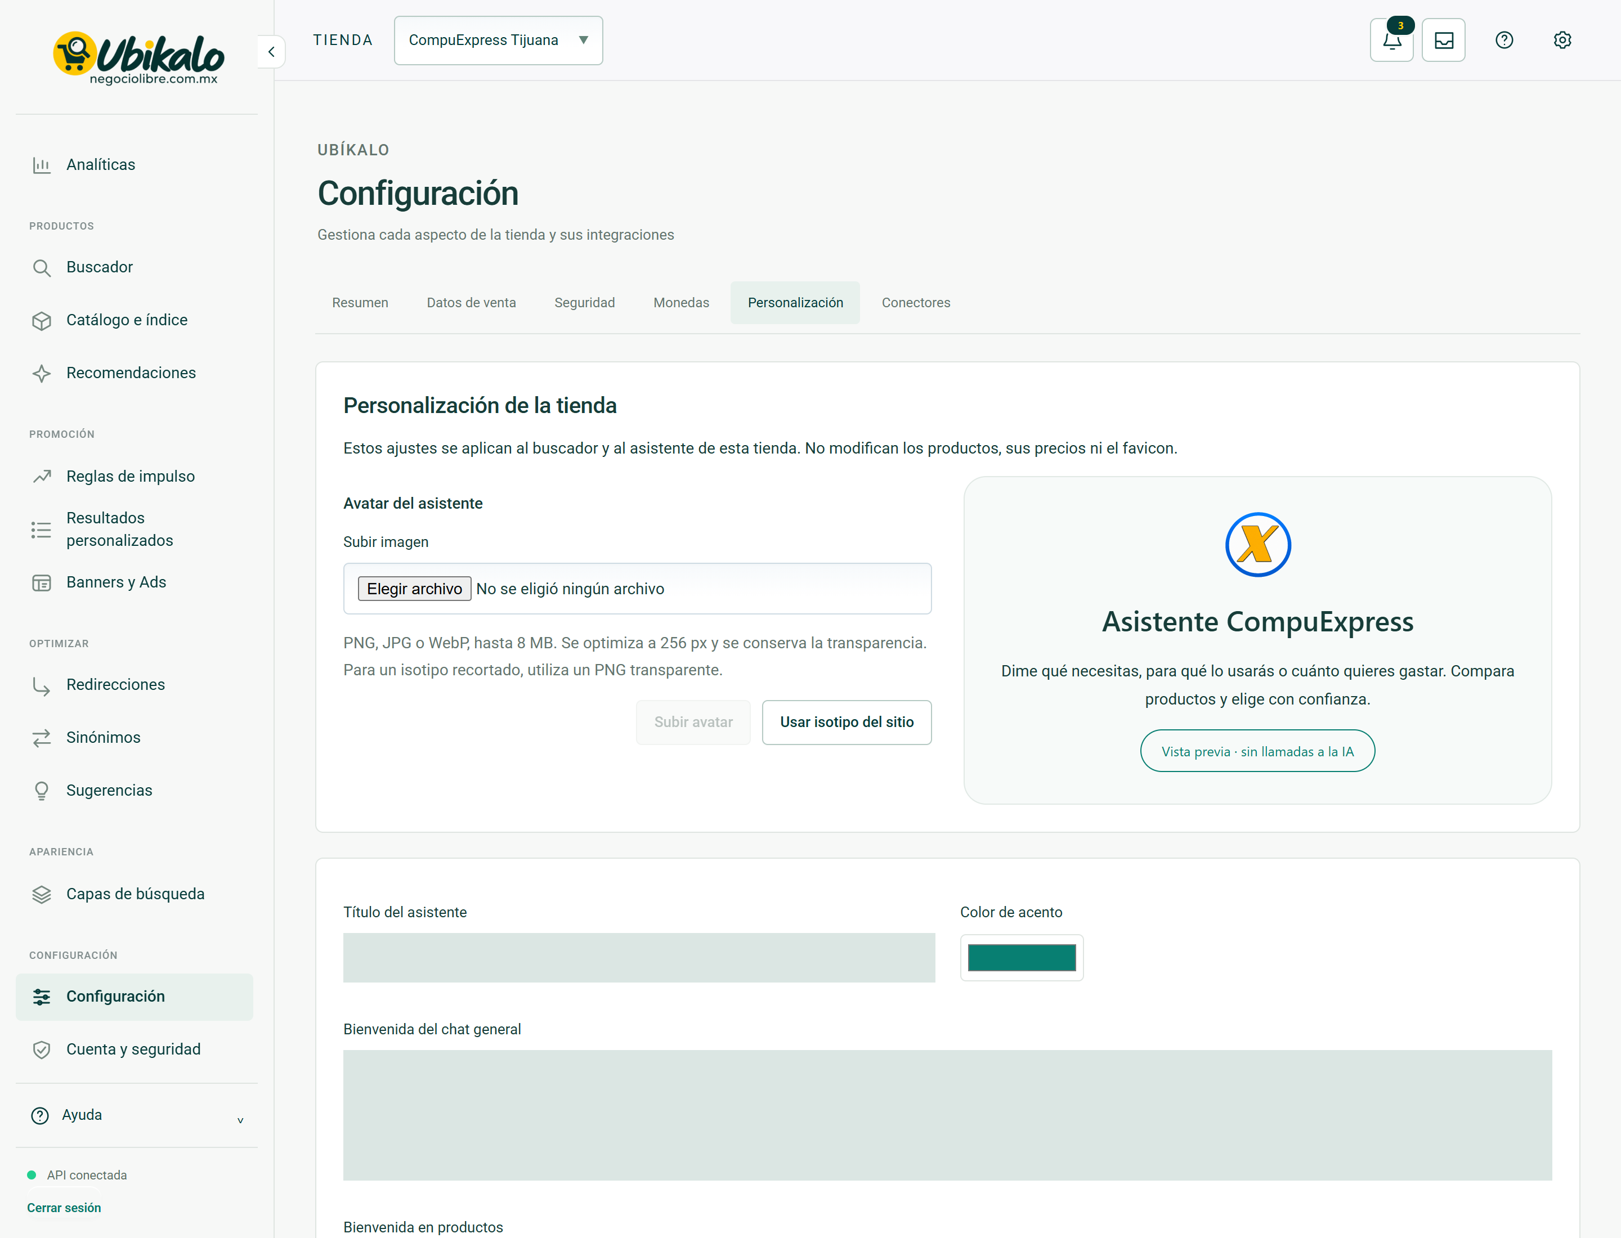
Task: Click the Catálogo e índice cube icon
Action: pos(41,321)
